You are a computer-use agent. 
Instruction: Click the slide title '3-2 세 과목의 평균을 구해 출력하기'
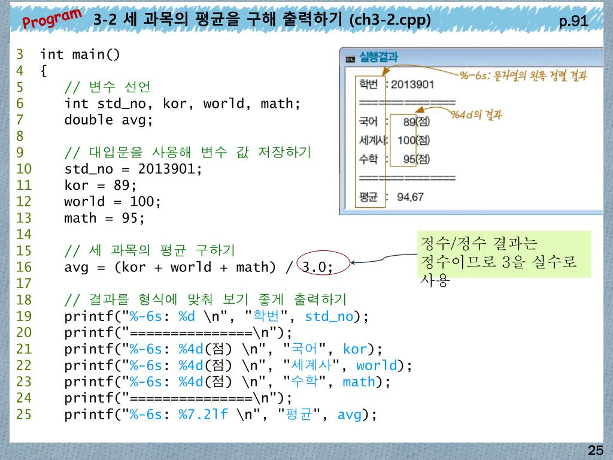click(218, 19)
